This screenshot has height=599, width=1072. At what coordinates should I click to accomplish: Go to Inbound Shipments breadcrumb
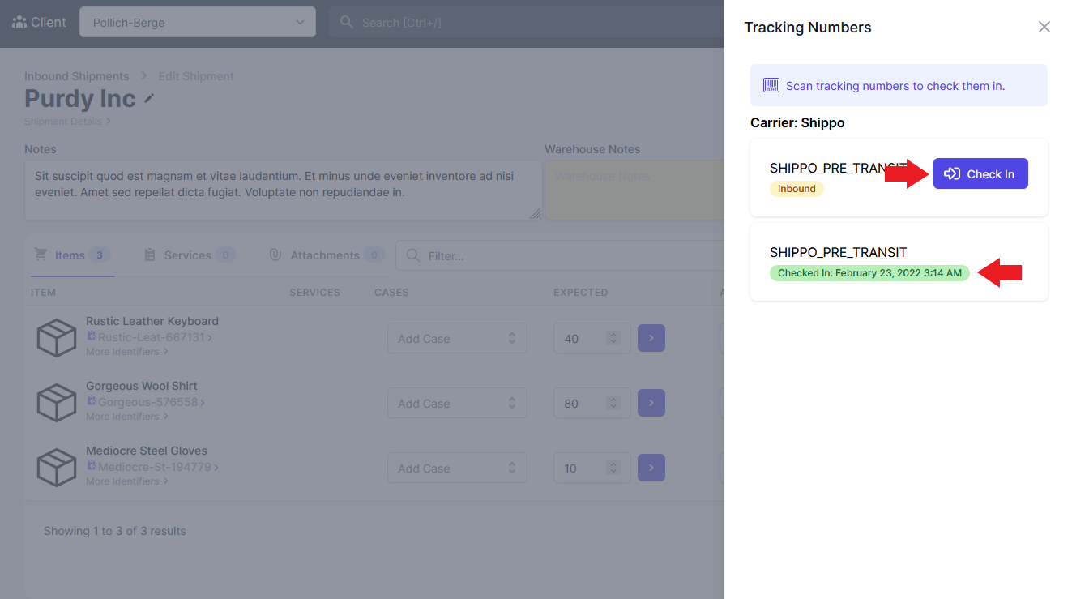pyautogui.click(x=76, y=76)
